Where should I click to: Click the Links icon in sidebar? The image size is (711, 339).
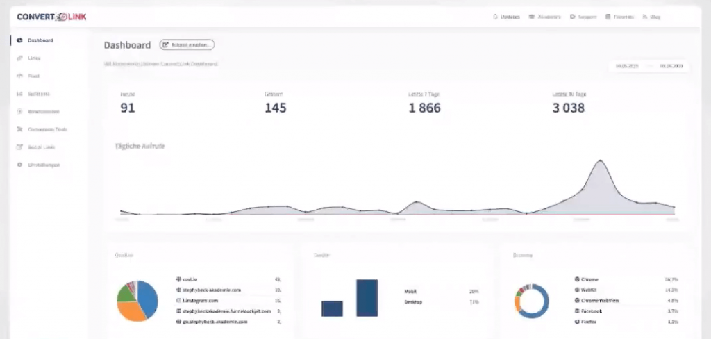point(19,58)
